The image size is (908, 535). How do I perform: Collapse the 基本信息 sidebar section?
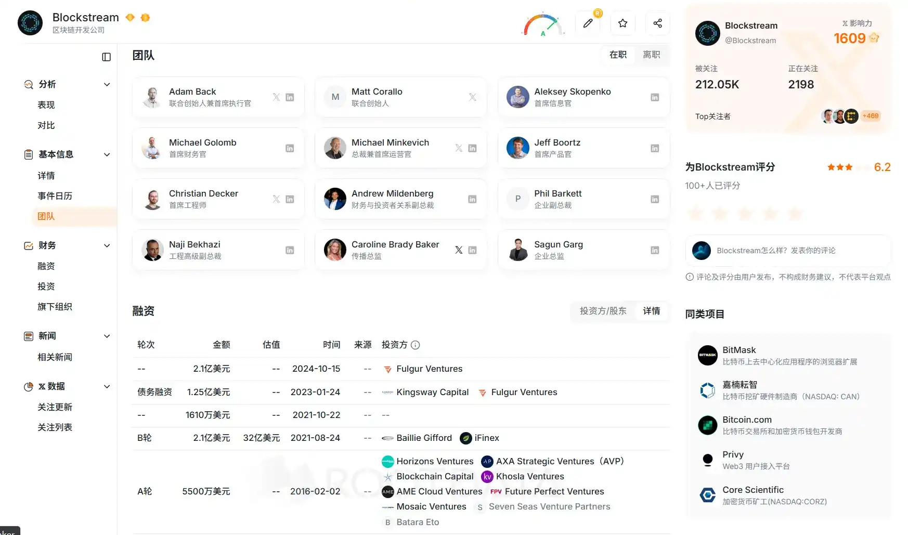[x=107, y=154]
